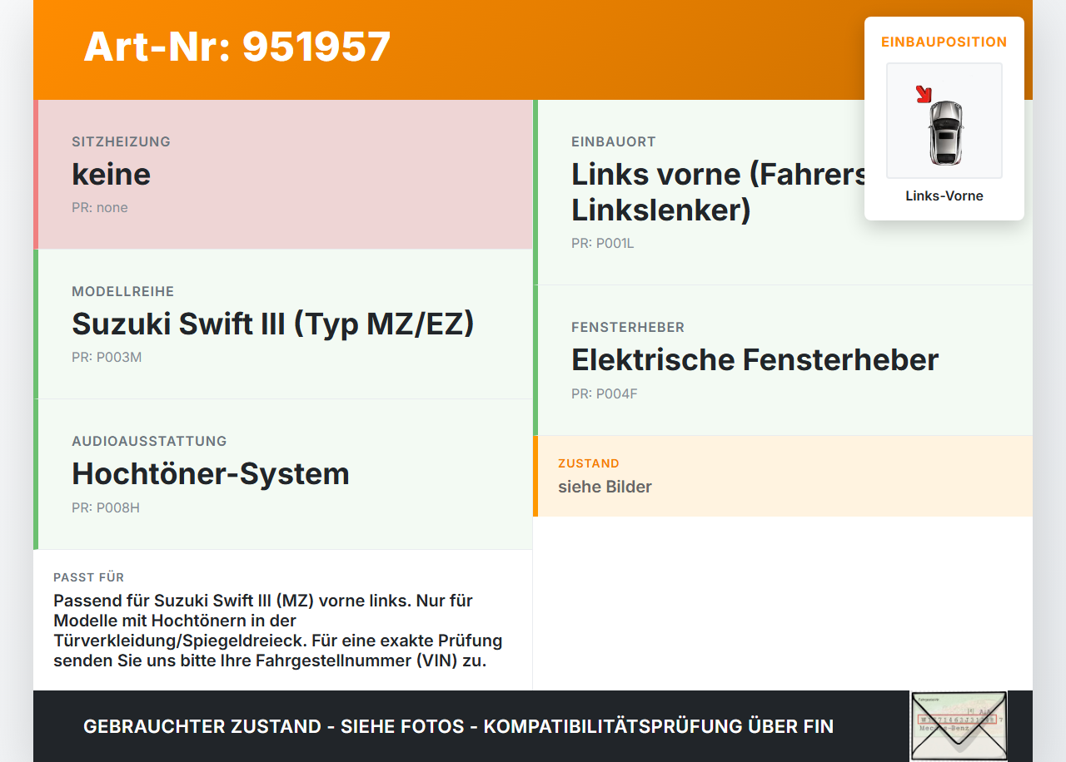Click the Art-Nr: 951957 heading
Viewport: 1066px width, 762px height.
pos(237,47)
